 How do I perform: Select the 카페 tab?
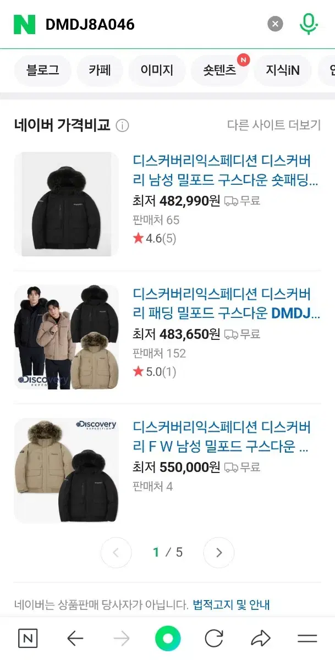100,70
